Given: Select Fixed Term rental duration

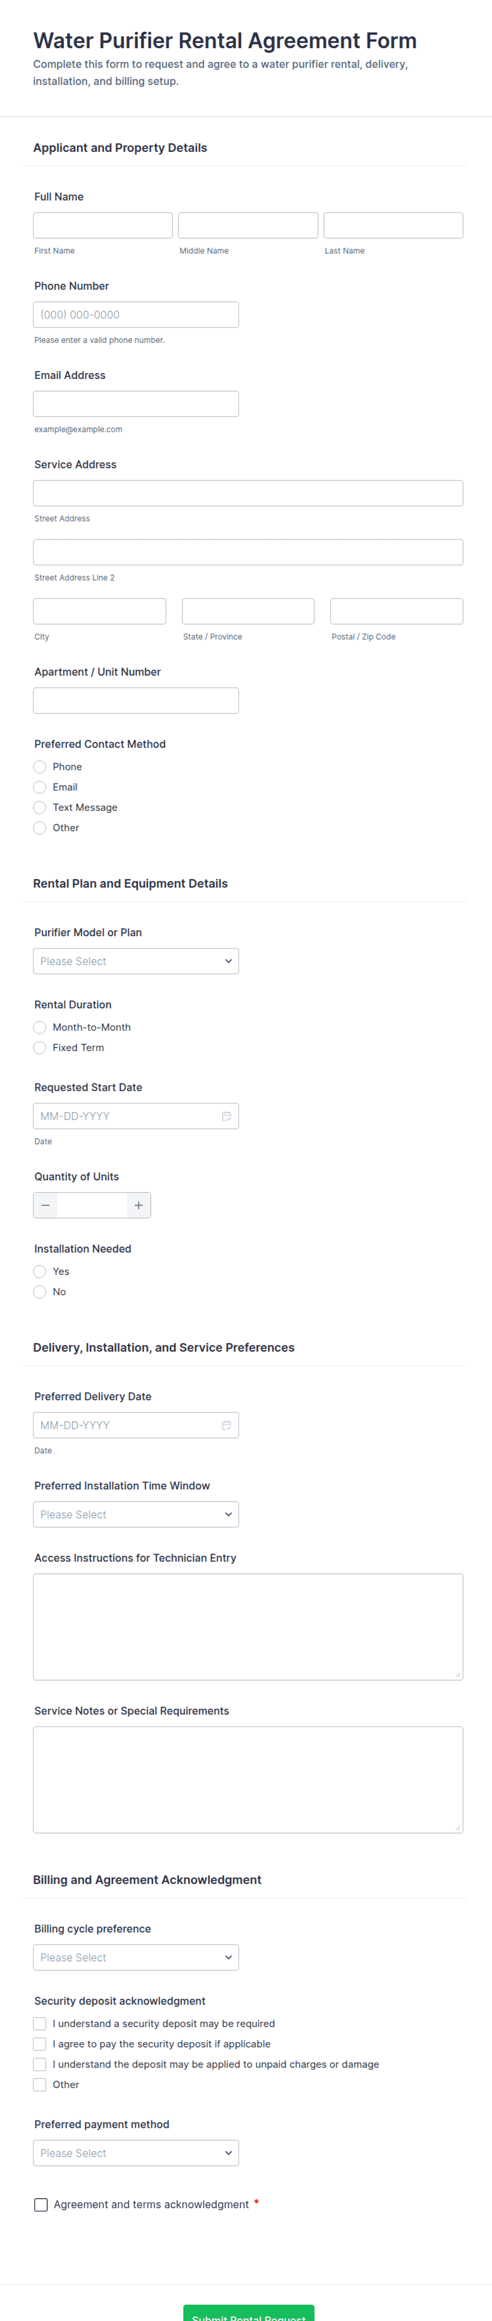Looking at the screenshot, I should 40,1048.
